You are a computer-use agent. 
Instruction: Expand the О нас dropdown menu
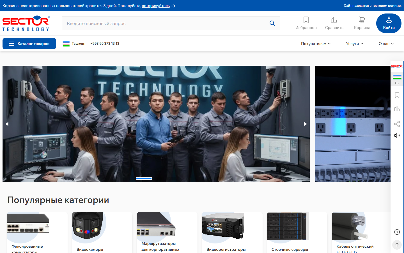[386, 44]
